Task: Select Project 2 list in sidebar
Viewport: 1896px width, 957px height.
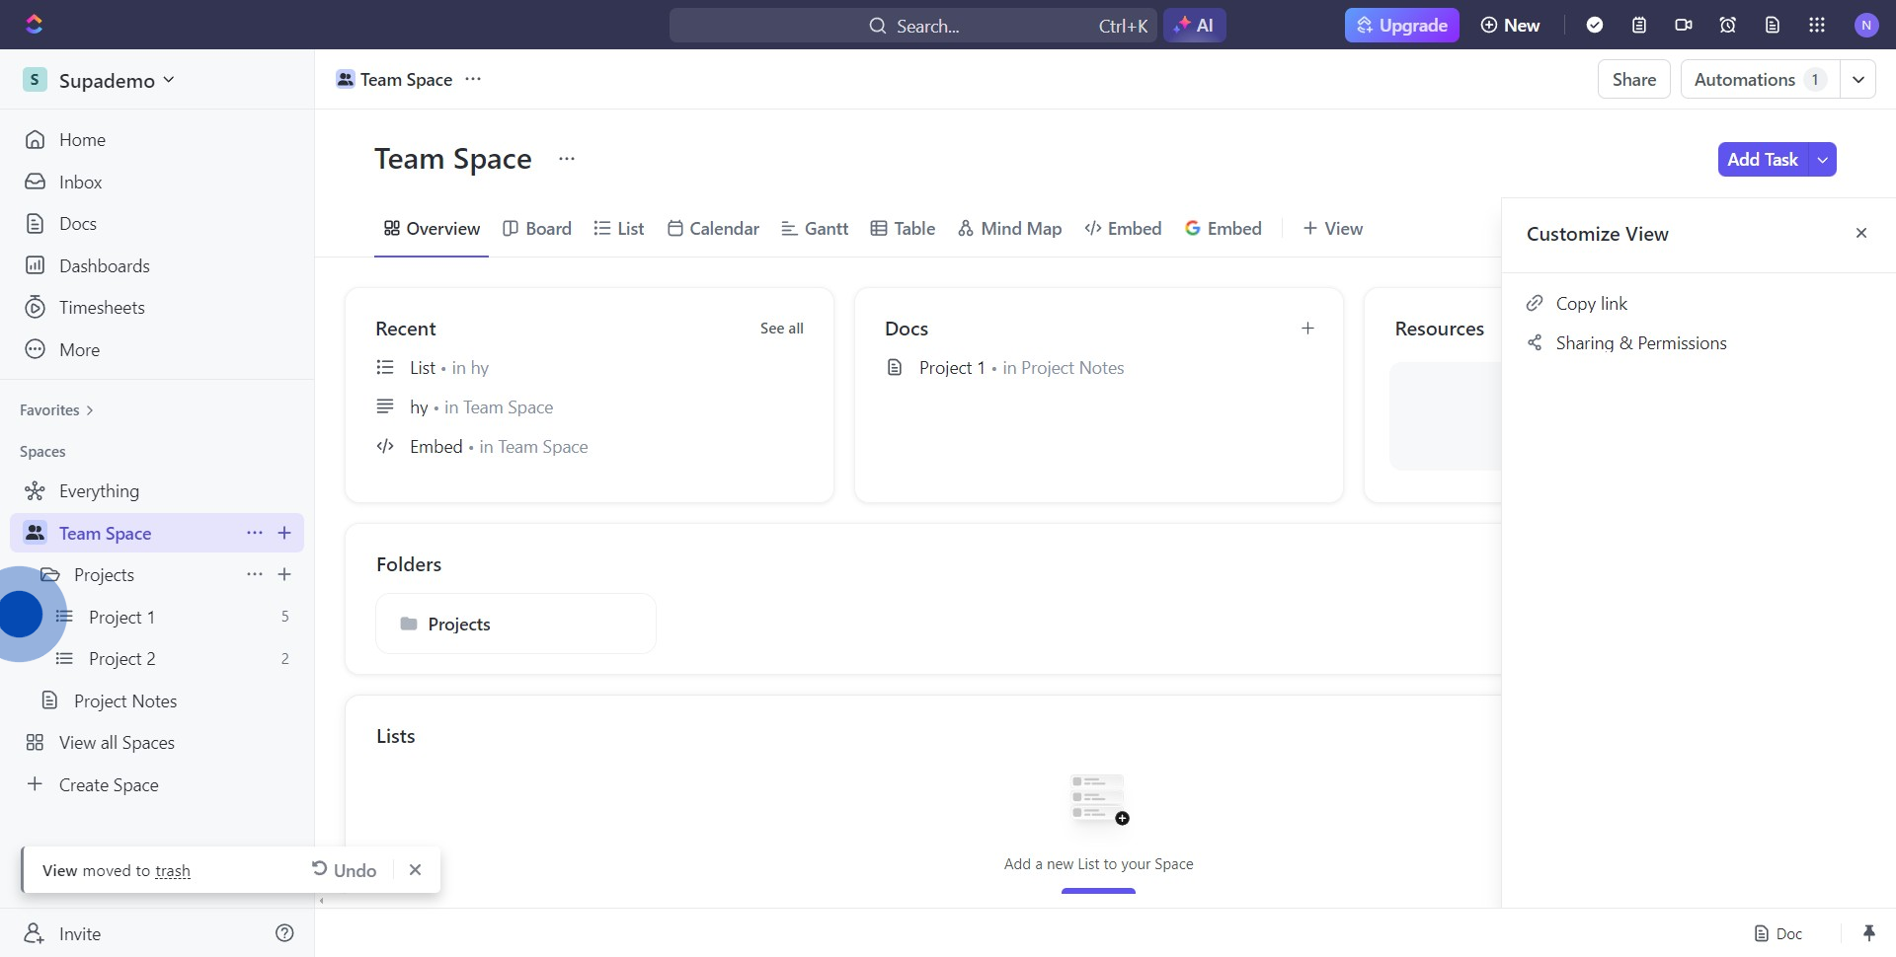Action: [122, 659]
